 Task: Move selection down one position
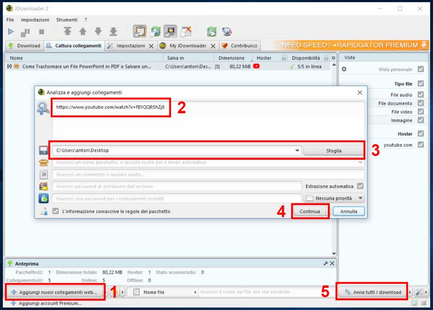coord(98,31)
